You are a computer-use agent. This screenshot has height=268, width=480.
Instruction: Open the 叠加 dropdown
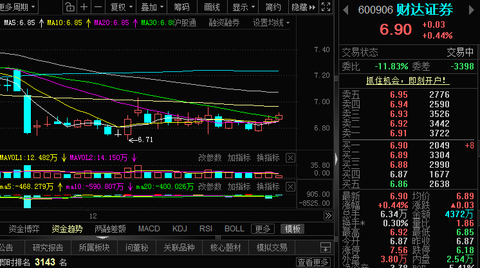152,7
